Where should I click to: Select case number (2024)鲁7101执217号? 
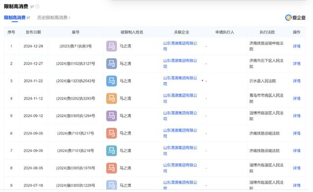point(75,133)
